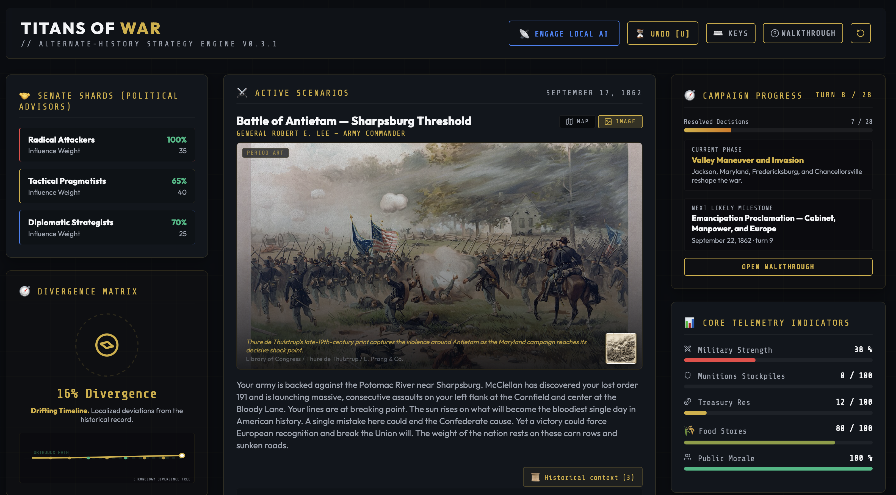This screenshot has width=896, height=495.
Task: Click the Library of Congress credit line
Action: point(324,359)
